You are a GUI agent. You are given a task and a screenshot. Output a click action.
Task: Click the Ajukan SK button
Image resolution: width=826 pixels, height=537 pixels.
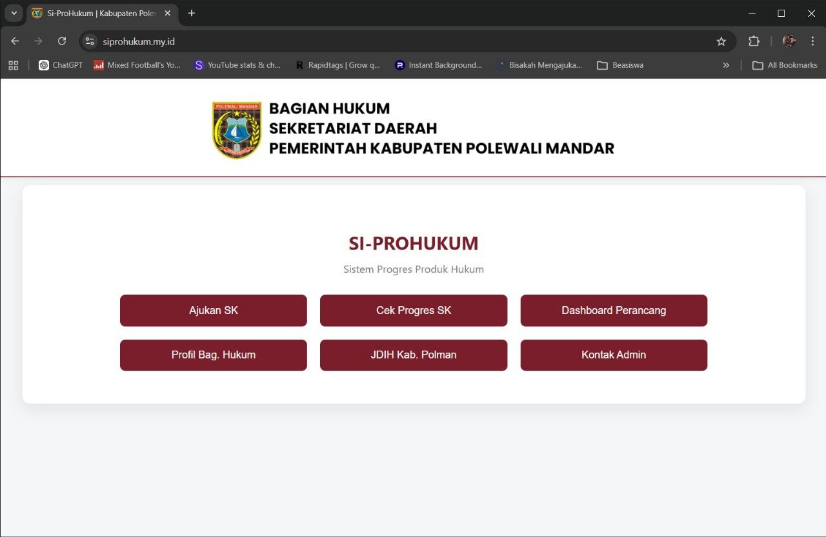click(x=213, y=310)
